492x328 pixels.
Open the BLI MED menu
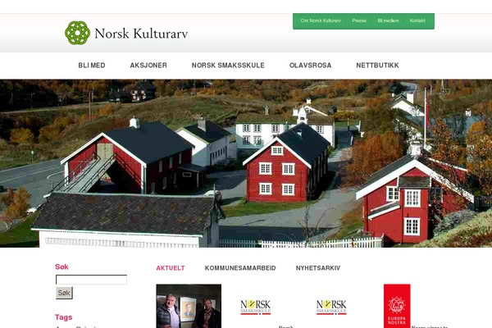[92, 66]
